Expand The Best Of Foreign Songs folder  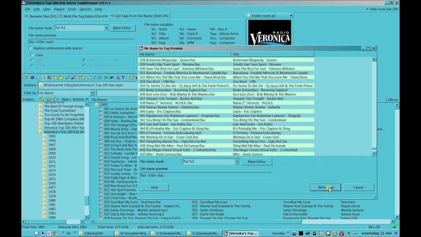(36, 106)
